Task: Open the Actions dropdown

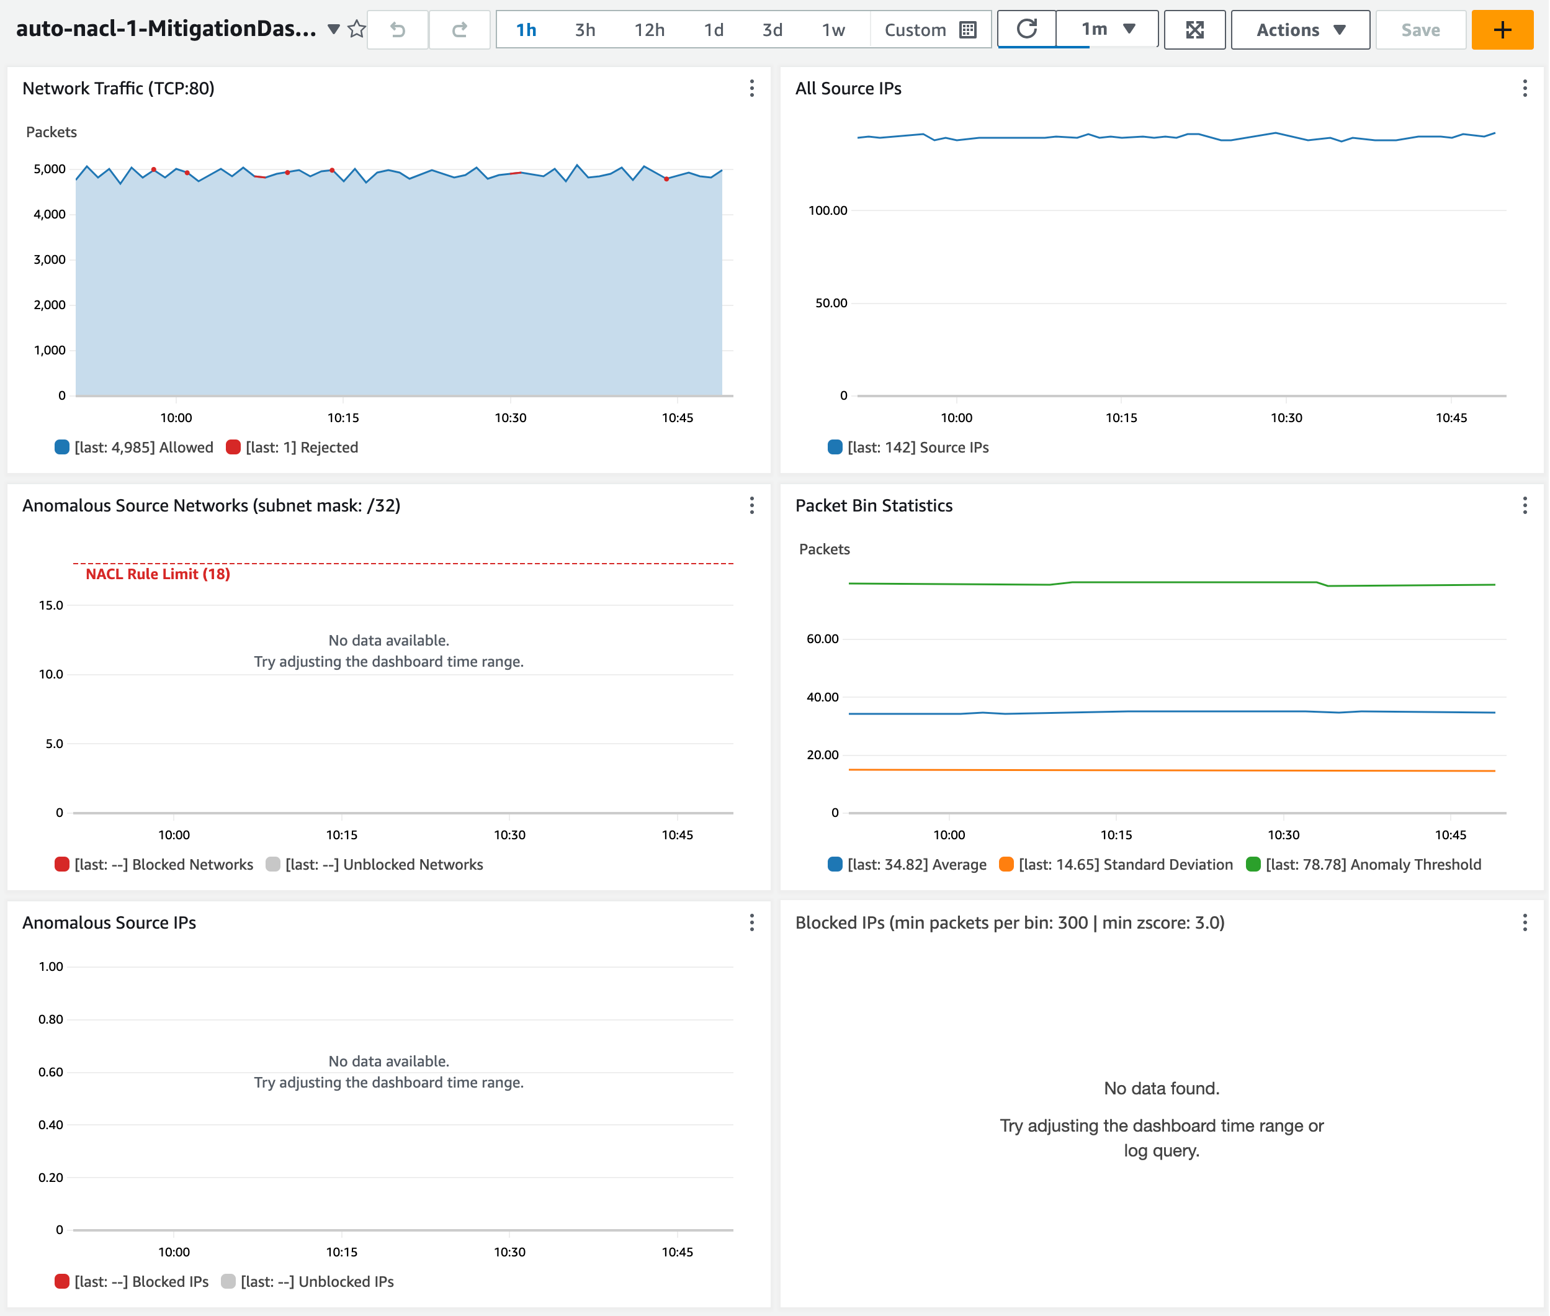Action: tap(1299, 30)
